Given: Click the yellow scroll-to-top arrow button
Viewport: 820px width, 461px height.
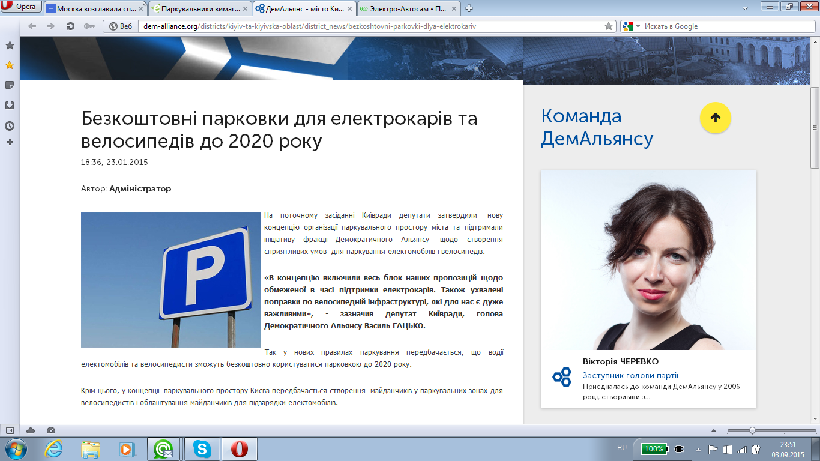Looking at the screenshot, I should (x=715, y=118).
